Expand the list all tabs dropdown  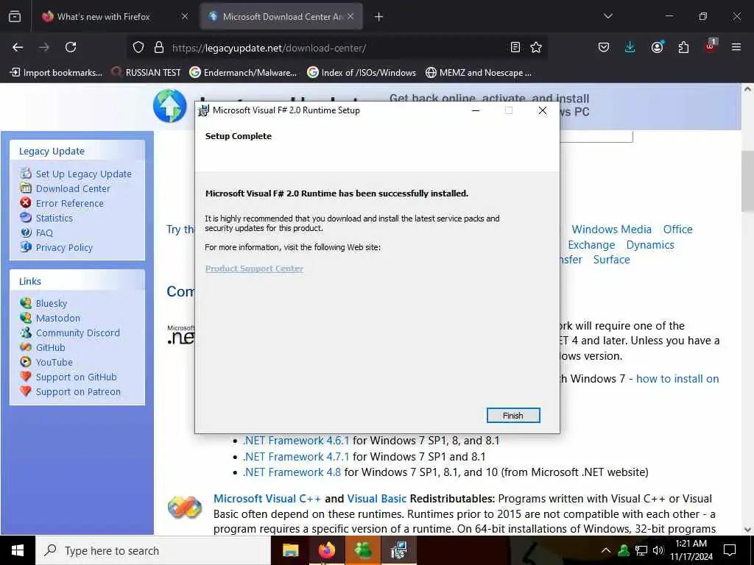coord(607,16)
